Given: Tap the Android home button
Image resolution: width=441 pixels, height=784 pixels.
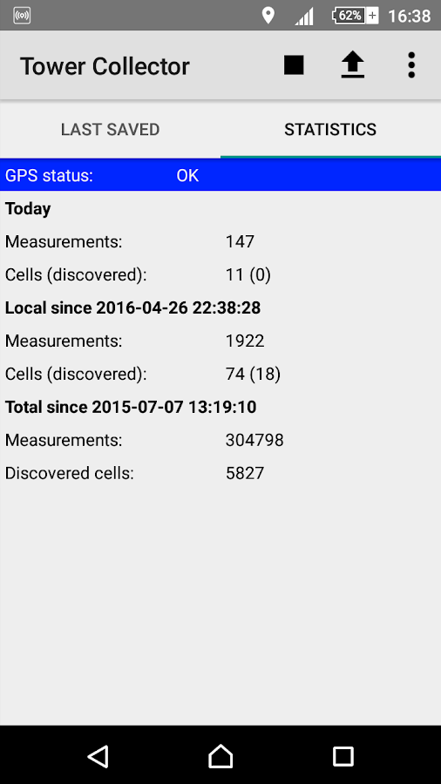Looking at the screenshot, I should pos(220,755).
